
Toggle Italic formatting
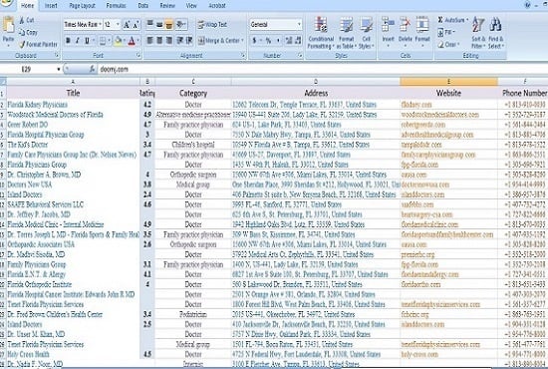(x=78, y=41)
